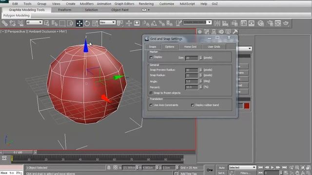Switch to Display command panel tab

[x=228, y=32]
